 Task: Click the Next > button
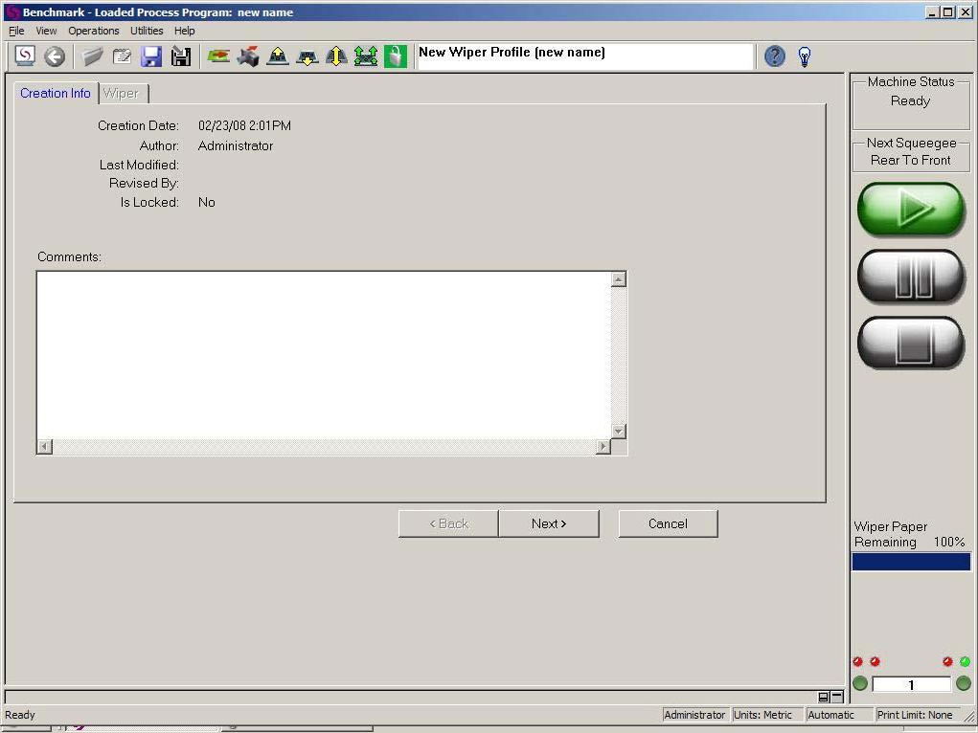(549, 523)
